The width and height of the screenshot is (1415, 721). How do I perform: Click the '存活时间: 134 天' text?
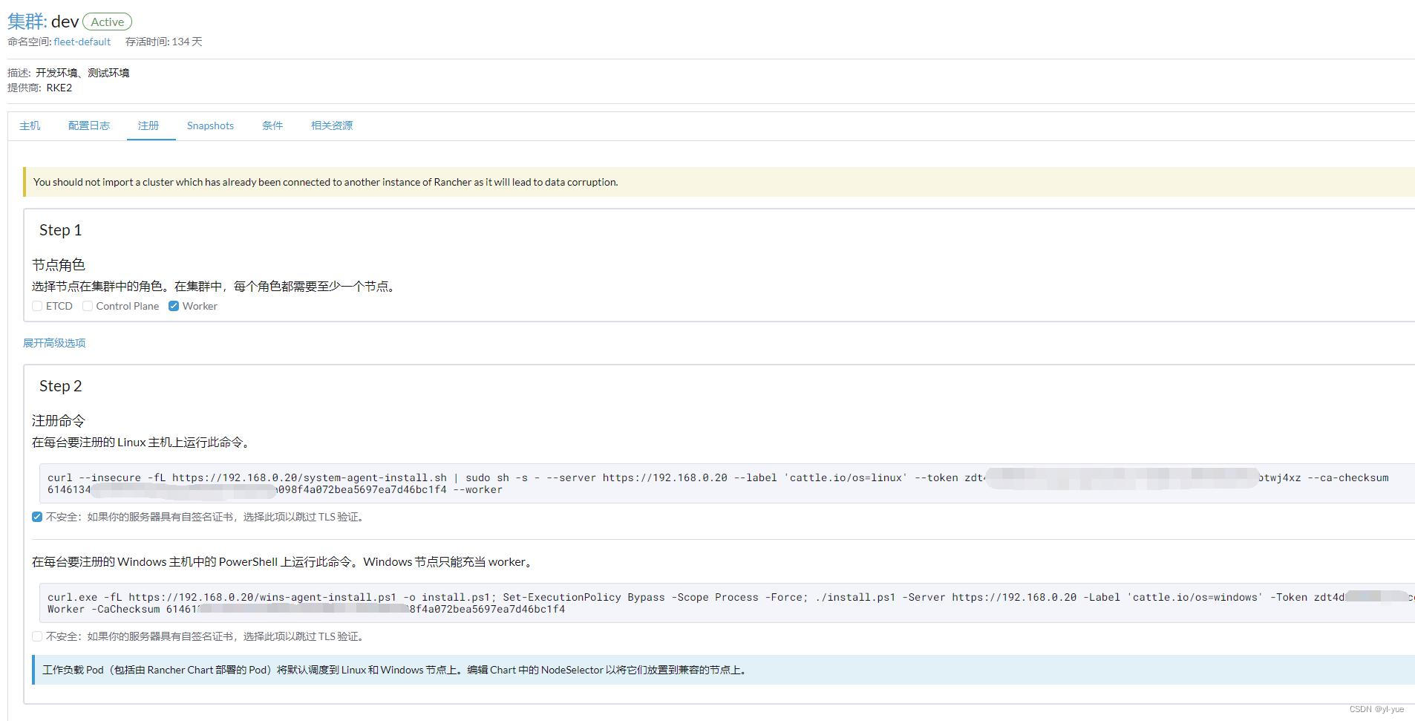click(x=164, y=42)
